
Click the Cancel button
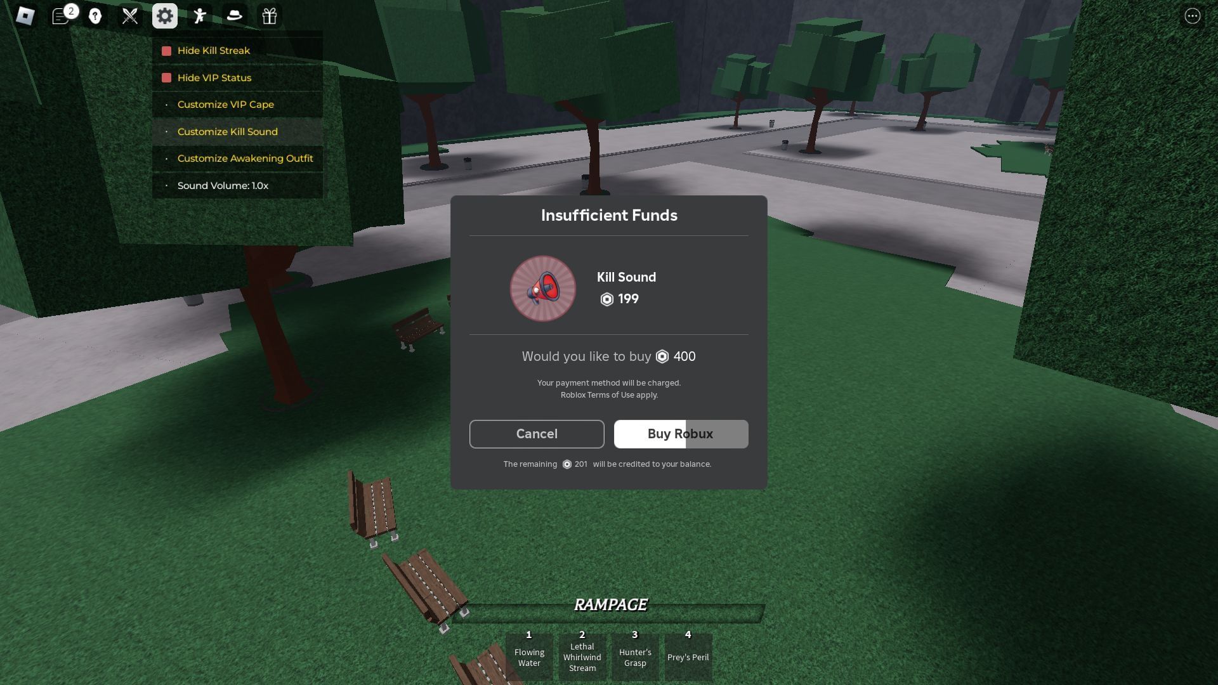[537, 434]
